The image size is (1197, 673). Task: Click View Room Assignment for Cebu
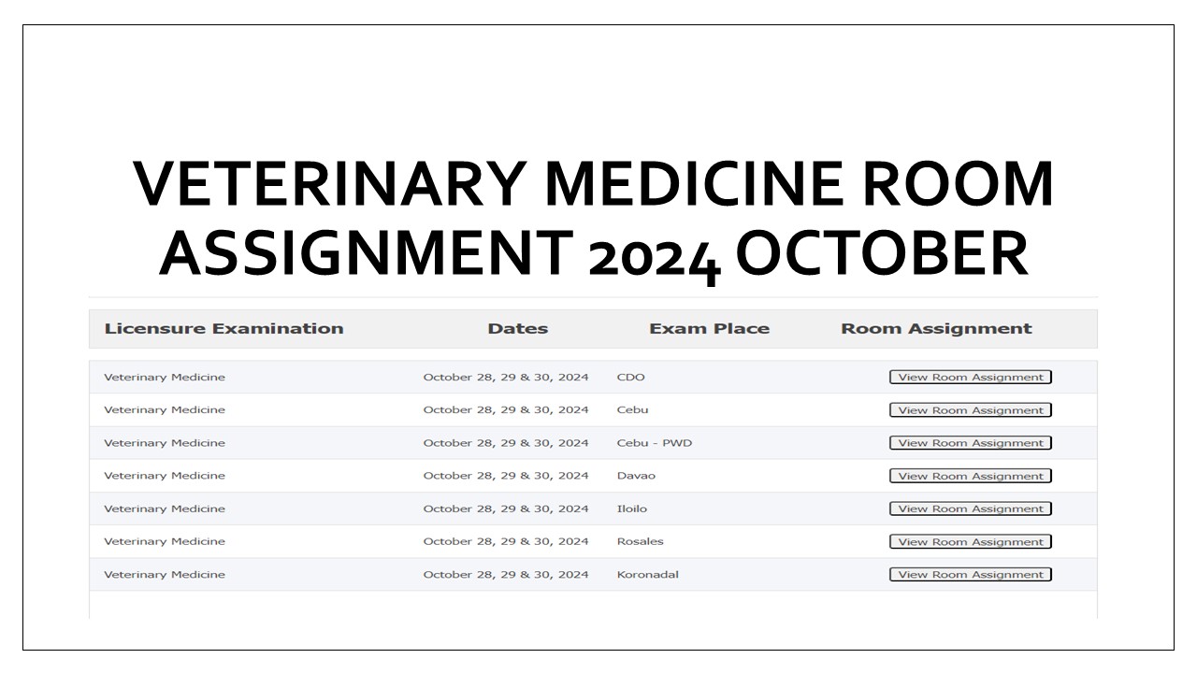click(970, 409)
